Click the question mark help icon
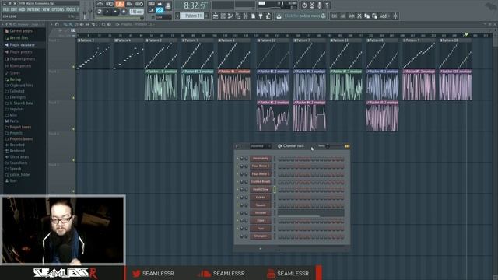 click(327, 5)
